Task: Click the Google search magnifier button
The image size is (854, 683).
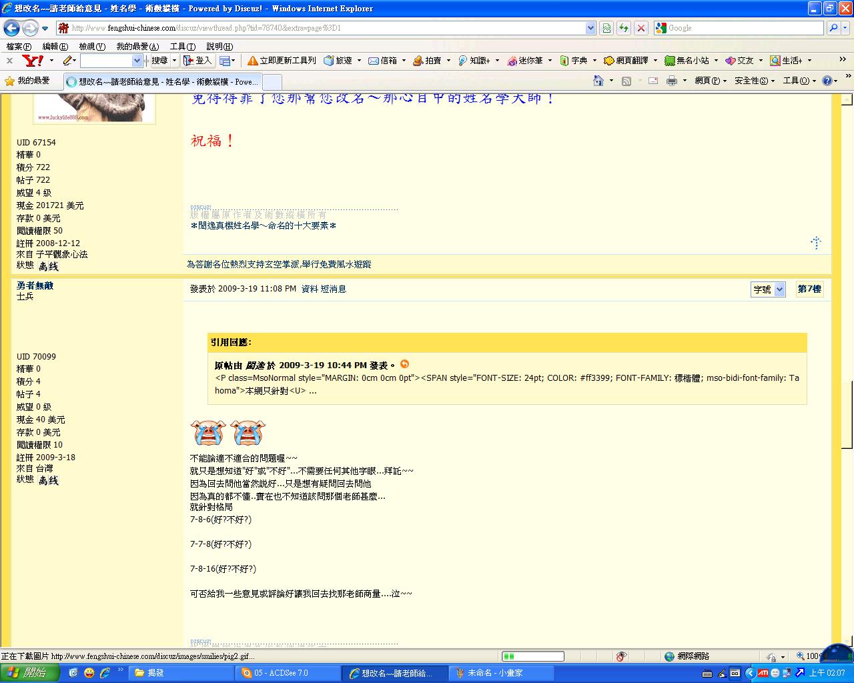Action: pos(833,28)
